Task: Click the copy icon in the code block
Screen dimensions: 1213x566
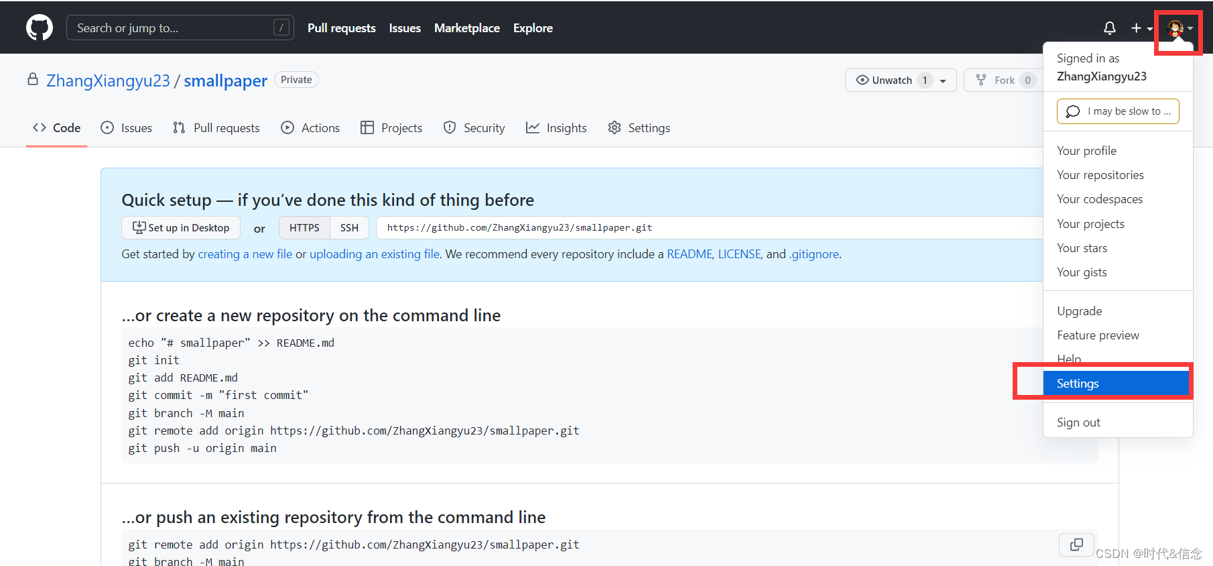Action: pos(1076,545)
